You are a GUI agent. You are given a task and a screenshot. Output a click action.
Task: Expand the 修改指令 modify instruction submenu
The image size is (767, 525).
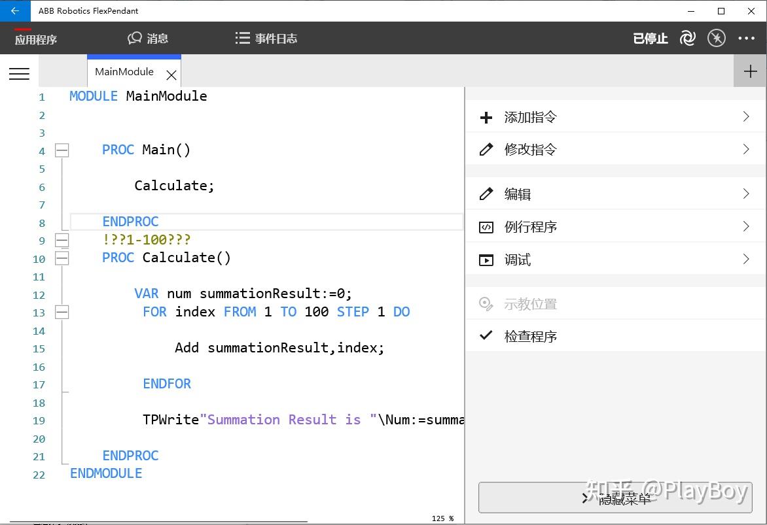(615, 150)
